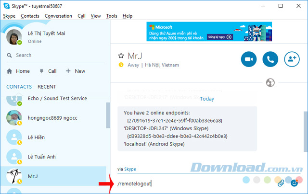The width and height of the screenshot is (308, 194).
Task: Open the Help menu
Action: pos(128,16)
